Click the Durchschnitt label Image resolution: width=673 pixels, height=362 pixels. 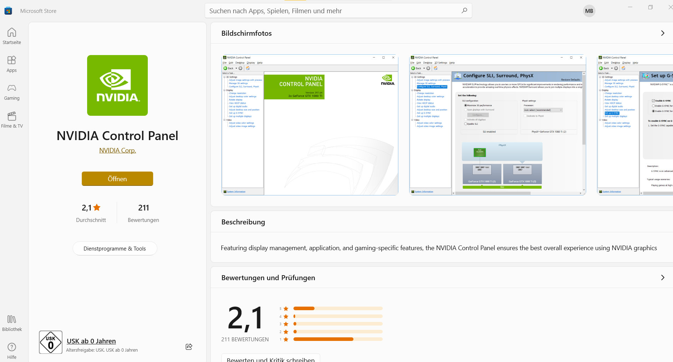(91, 220)
